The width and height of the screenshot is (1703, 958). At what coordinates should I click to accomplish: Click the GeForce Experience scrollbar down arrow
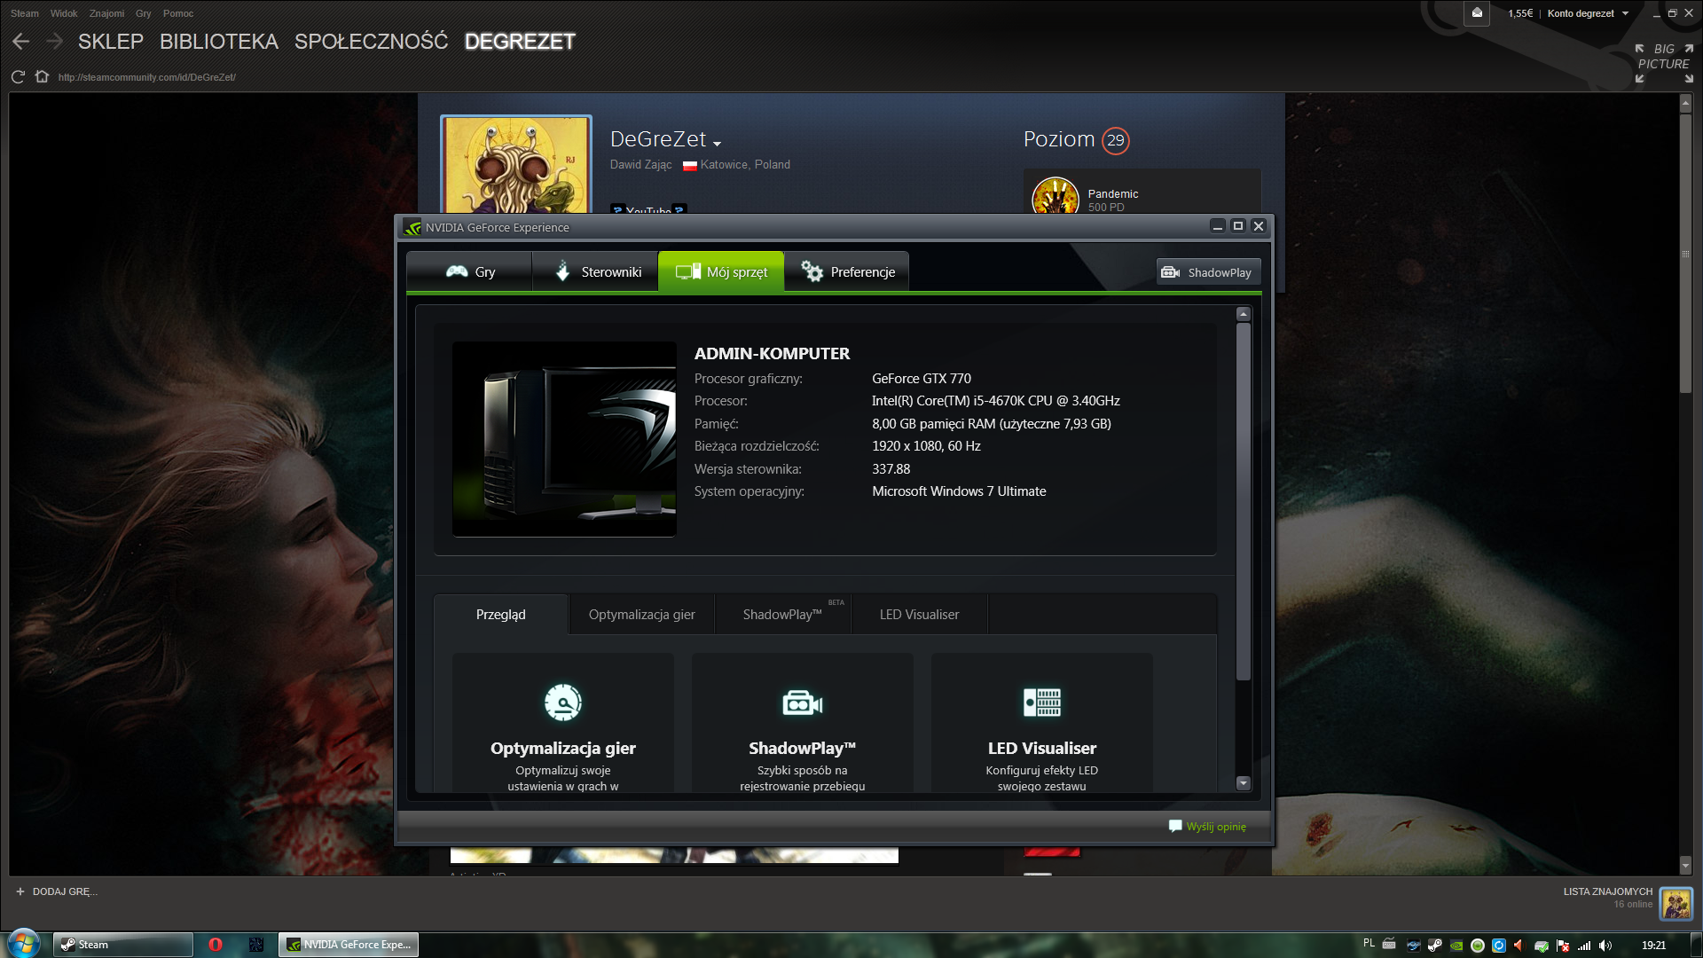[1244, 783]
